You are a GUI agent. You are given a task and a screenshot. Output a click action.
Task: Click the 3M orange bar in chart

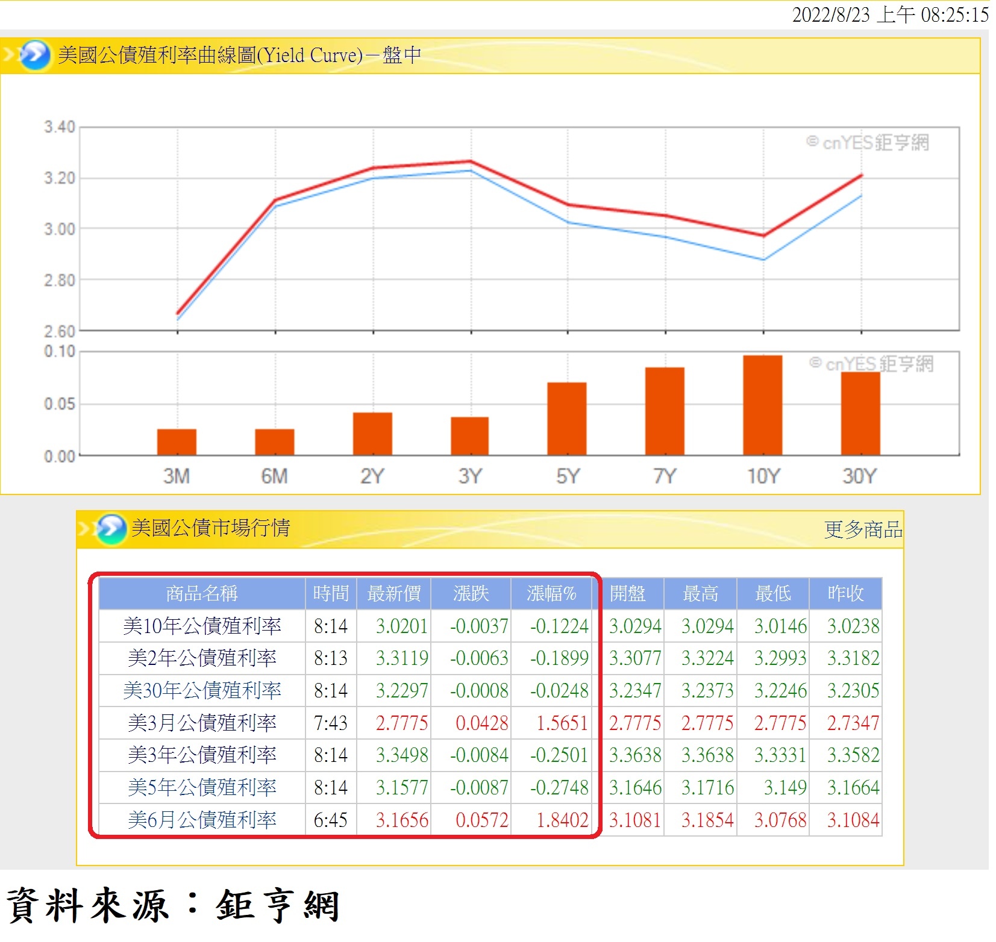(x=177, y=442)
